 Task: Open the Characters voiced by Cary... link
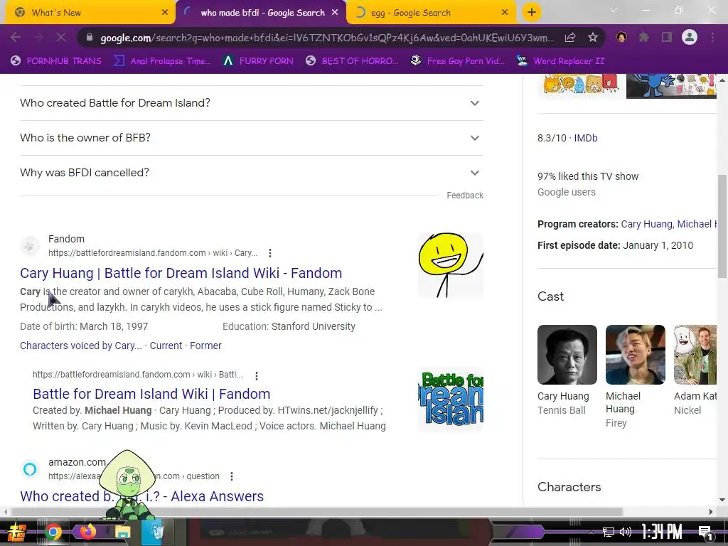pos(81,346)
